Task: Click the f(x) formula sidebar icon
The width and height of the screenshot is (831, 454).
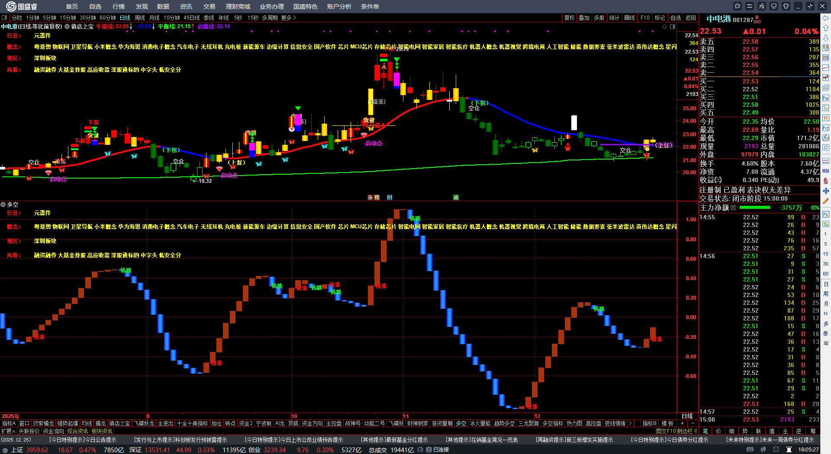Action: click(x=826, y=138)
